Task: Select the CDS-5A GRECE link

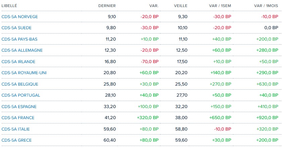Action: [x=17, y=140]
